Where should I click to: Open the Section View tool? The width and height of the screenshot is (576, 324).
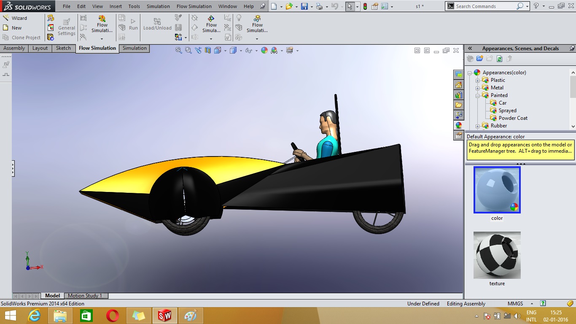coord(207,50)
